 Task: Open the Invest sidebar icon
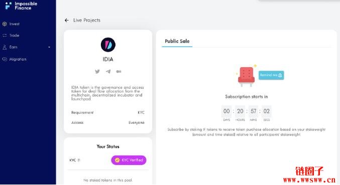[x=5, y=24]
